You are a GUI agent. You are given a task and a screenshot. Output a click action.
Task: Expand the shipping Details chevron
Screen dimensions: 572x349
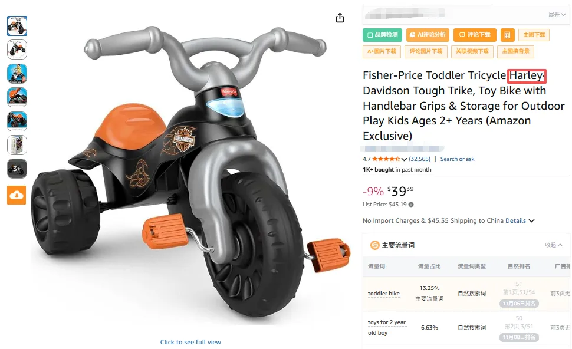pyautogui.click(x=531, y=221)
